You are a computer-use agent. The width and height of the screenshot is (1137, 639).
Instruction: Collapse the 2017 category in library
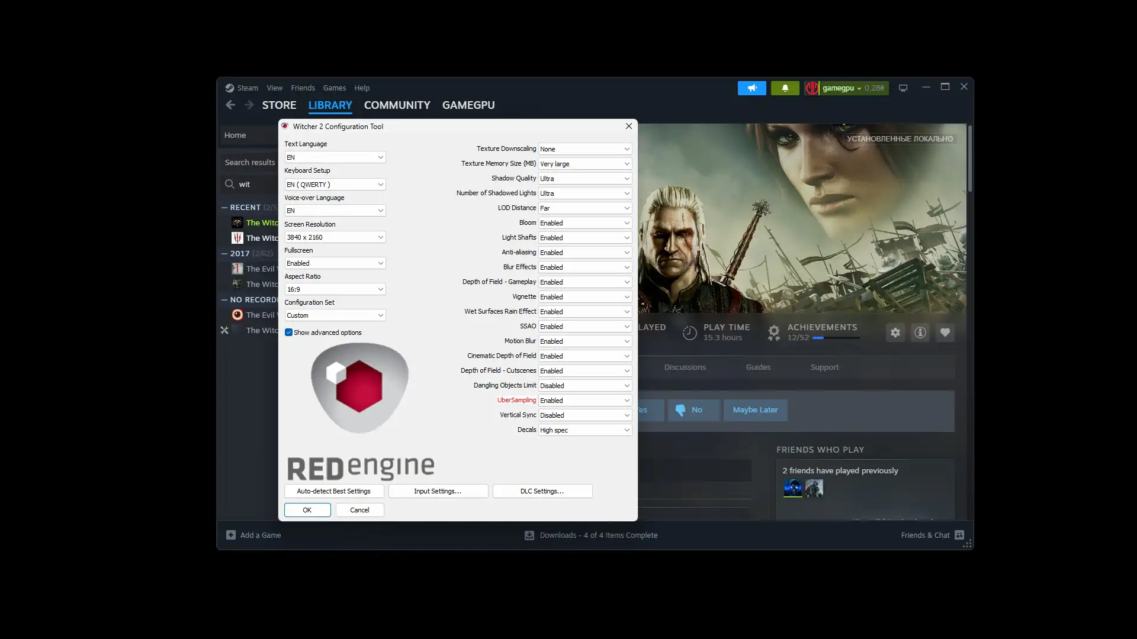pyautogui.click(x=224, y=254)
